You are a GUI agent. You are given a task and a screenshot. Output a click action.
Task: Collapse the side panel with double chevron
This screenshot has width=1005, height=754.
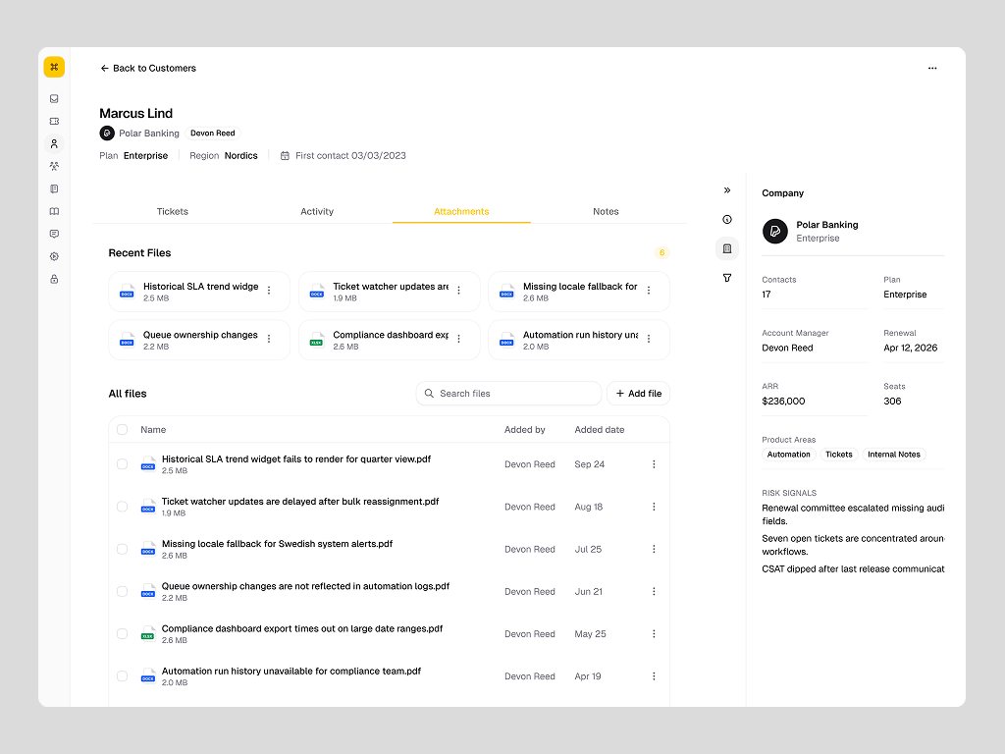coord(727,189)
